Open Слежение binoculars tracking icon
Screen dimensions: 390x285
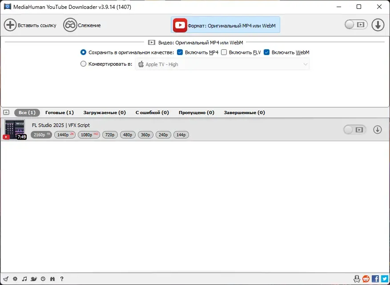70,25
